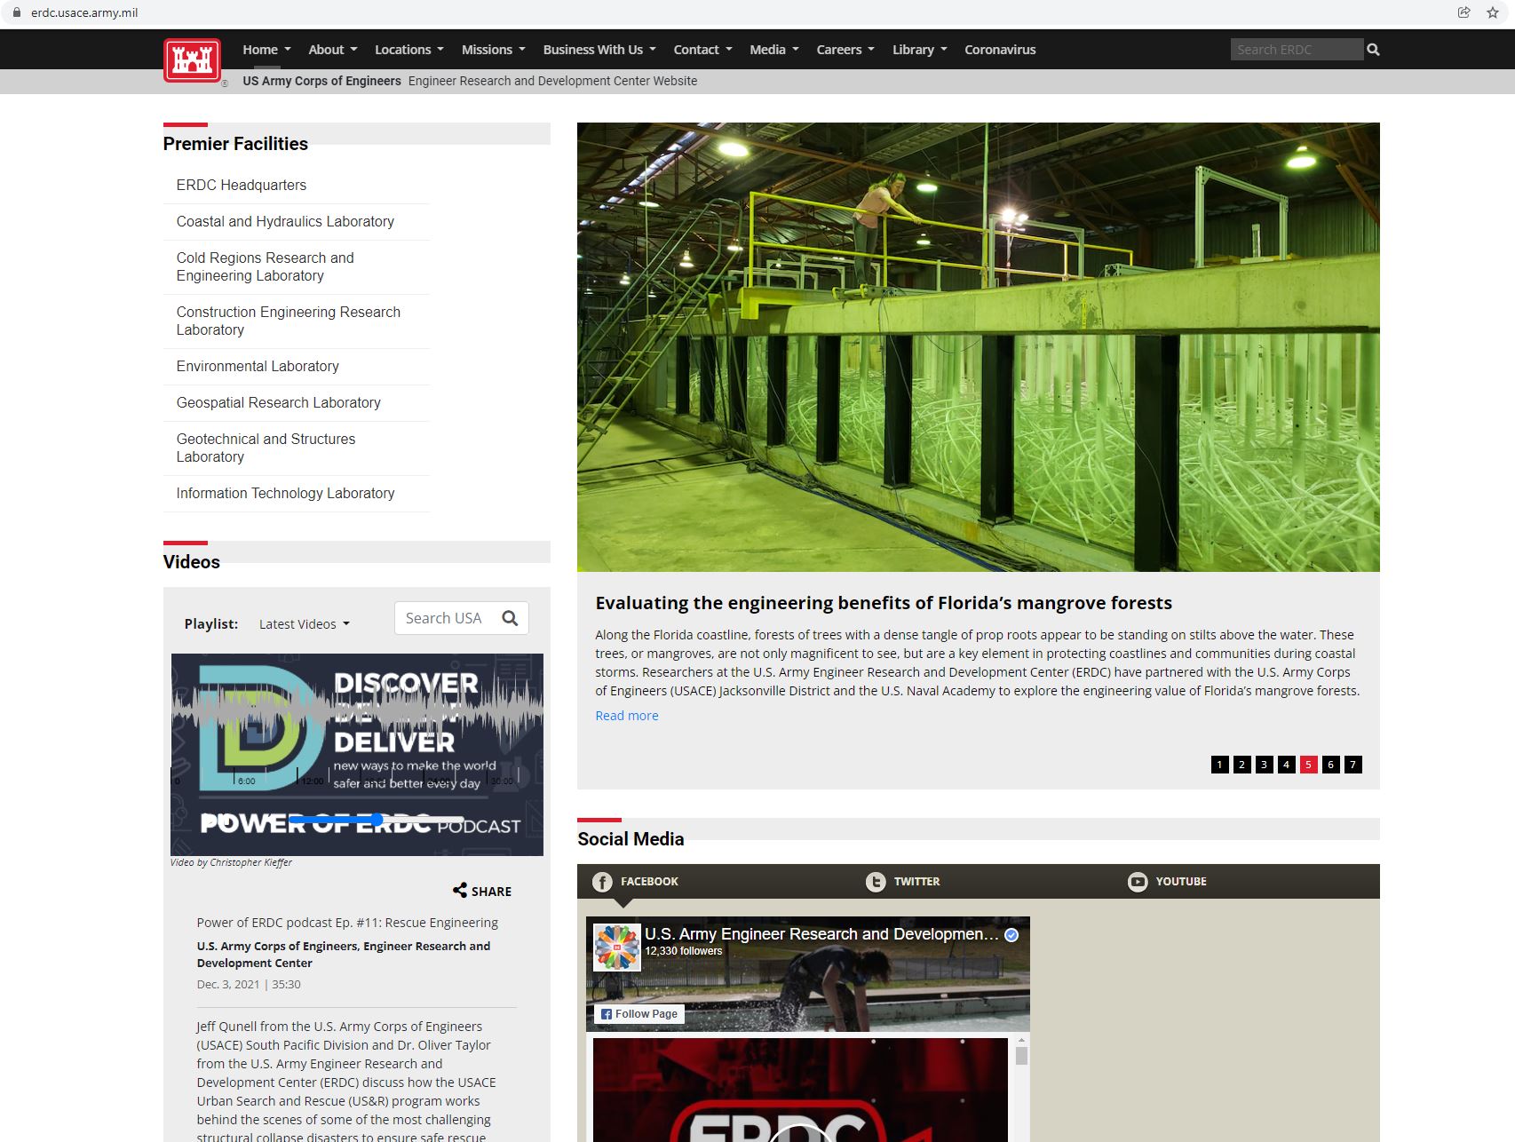1515x1142 pixels.
Task: Click the "Video by Christopher Kieffer" credit
Action: [x=231, y=862]
